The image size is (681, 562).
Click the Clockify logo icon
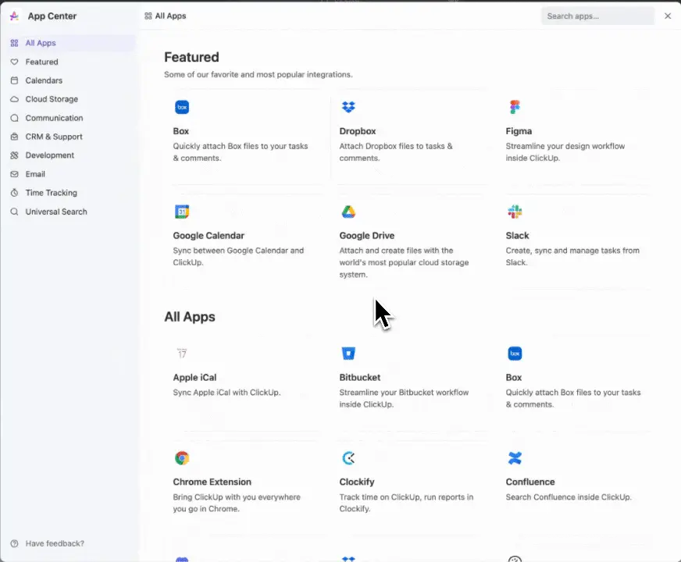pos(348,458)
